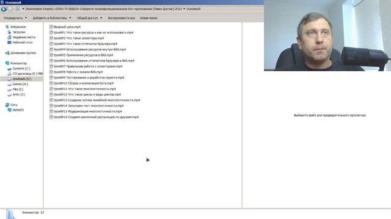The height and width of the screenshot is (219, 391).
Task: Click the file icon of Урок№14
Action: [51, 105]
